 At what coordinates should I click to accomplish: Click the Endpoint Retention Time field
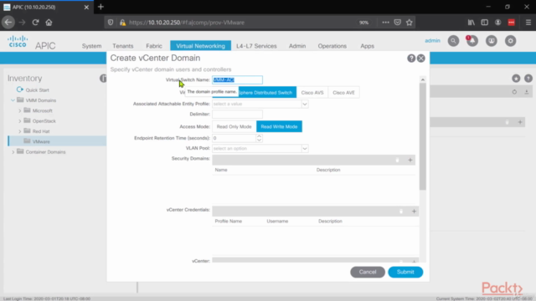point(234,138)
